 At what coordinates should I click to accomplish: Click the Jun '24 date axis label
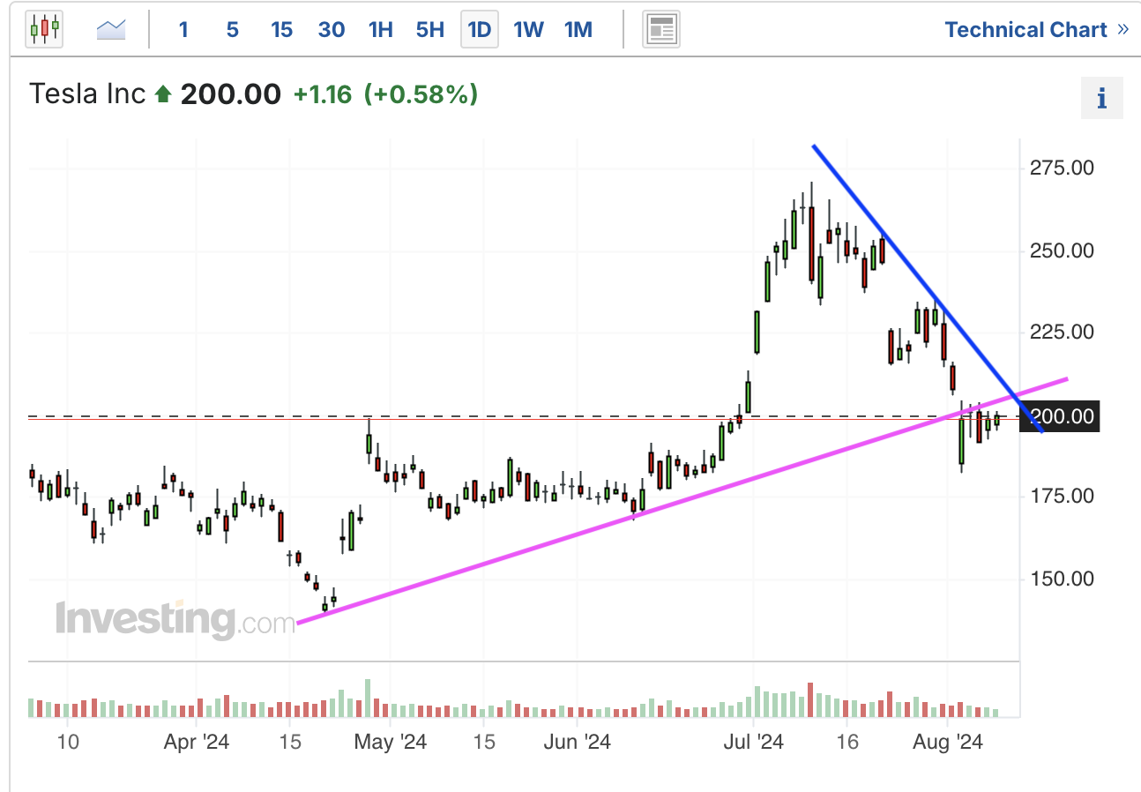tap(577, 743)
